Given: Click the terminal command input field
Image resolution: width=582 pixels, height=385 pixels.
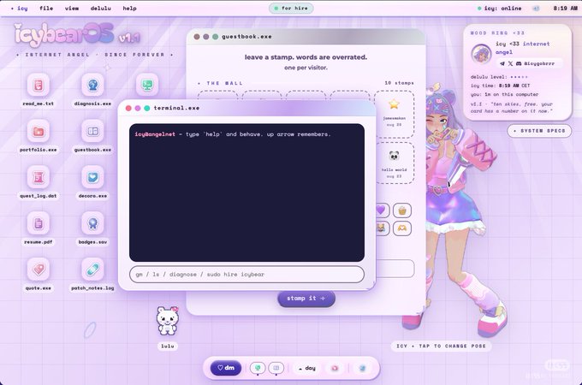Looking at the screenshot, I should [x=246, y=275].
